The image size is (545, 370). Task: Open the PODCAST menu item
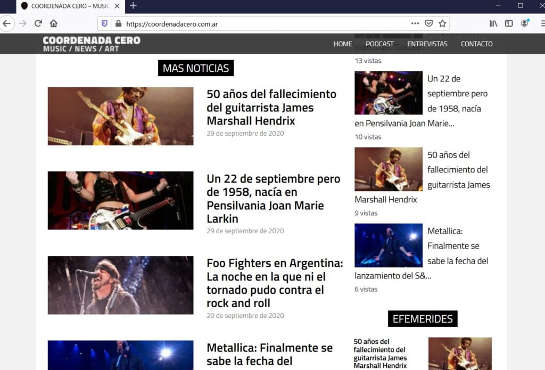(x=379, y=44)
